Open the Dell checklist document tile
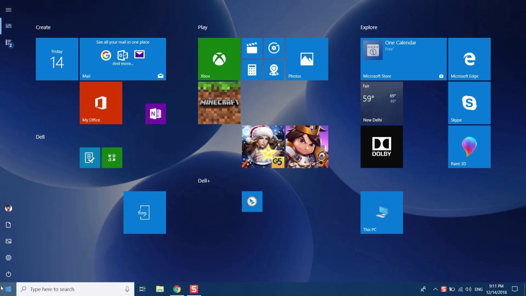 tap(90, 157)
